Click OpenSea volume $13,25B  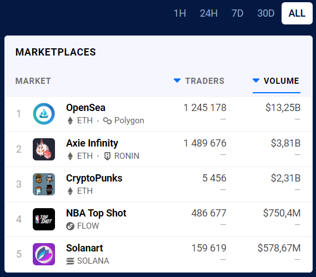click(283, 108)
